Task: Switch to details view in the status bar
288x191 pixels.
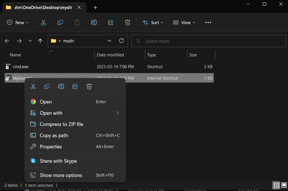Action: [x=276, y=185]
